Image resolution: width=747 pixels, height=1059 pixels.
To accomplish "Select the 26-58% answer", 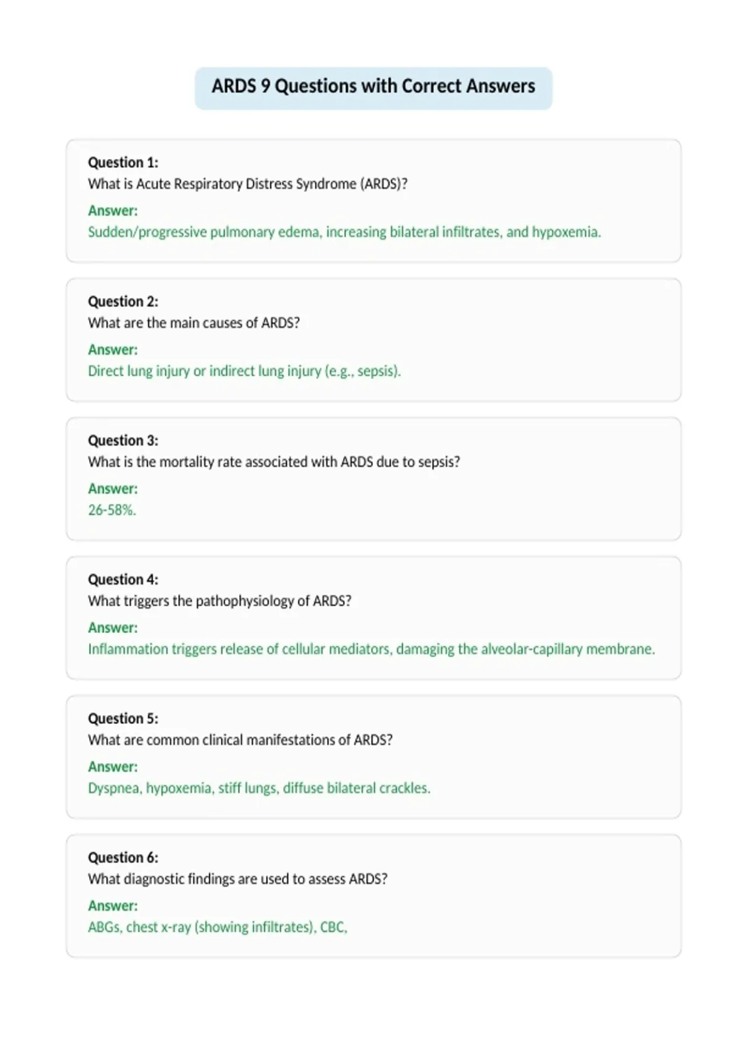I will (x=112, y=510).
